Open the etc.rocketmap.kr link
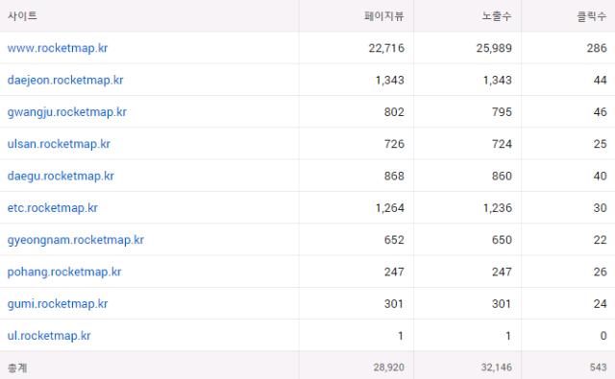Screen dimensions: 615x379 tap(52, 208)
